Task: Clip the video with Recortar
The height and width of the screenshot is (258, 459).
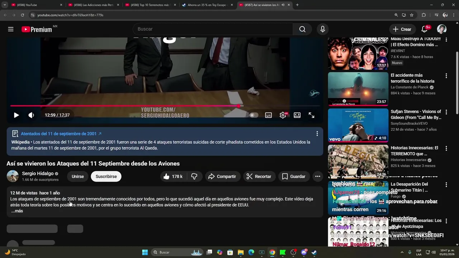Action: tap(259, 176)
